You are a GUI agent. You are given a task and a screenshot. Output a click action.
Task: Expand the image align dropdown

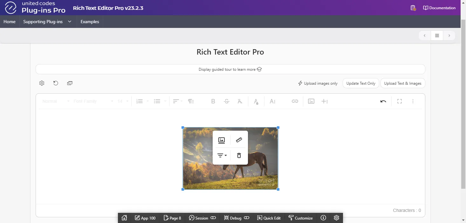(222, 155)
